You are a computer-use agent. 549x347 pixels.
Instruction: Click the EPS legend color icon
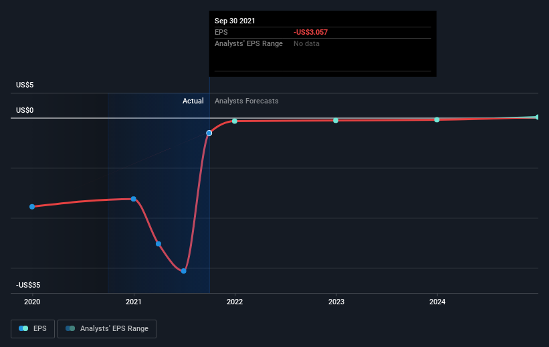pyautogui.click(x=23, y=328)
